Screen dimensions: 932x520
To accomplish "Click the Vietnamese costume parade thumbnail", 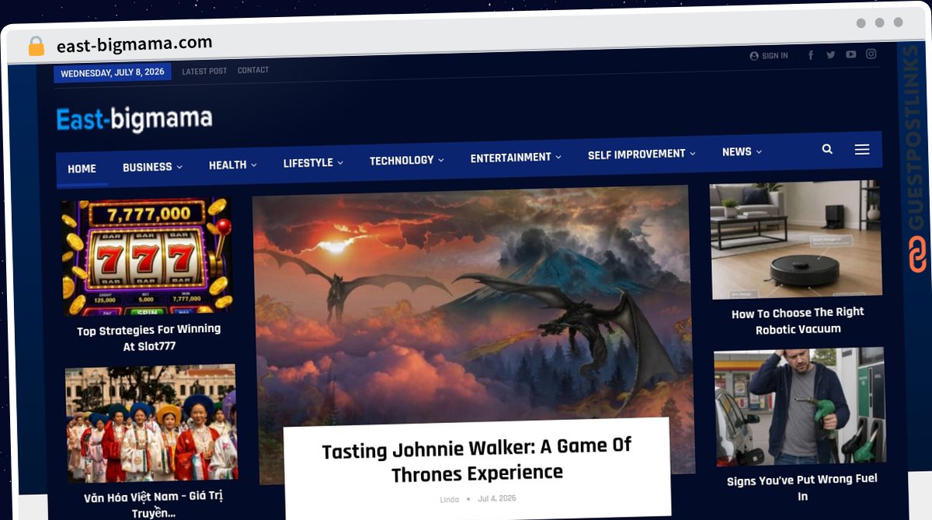I will [151, 424].
